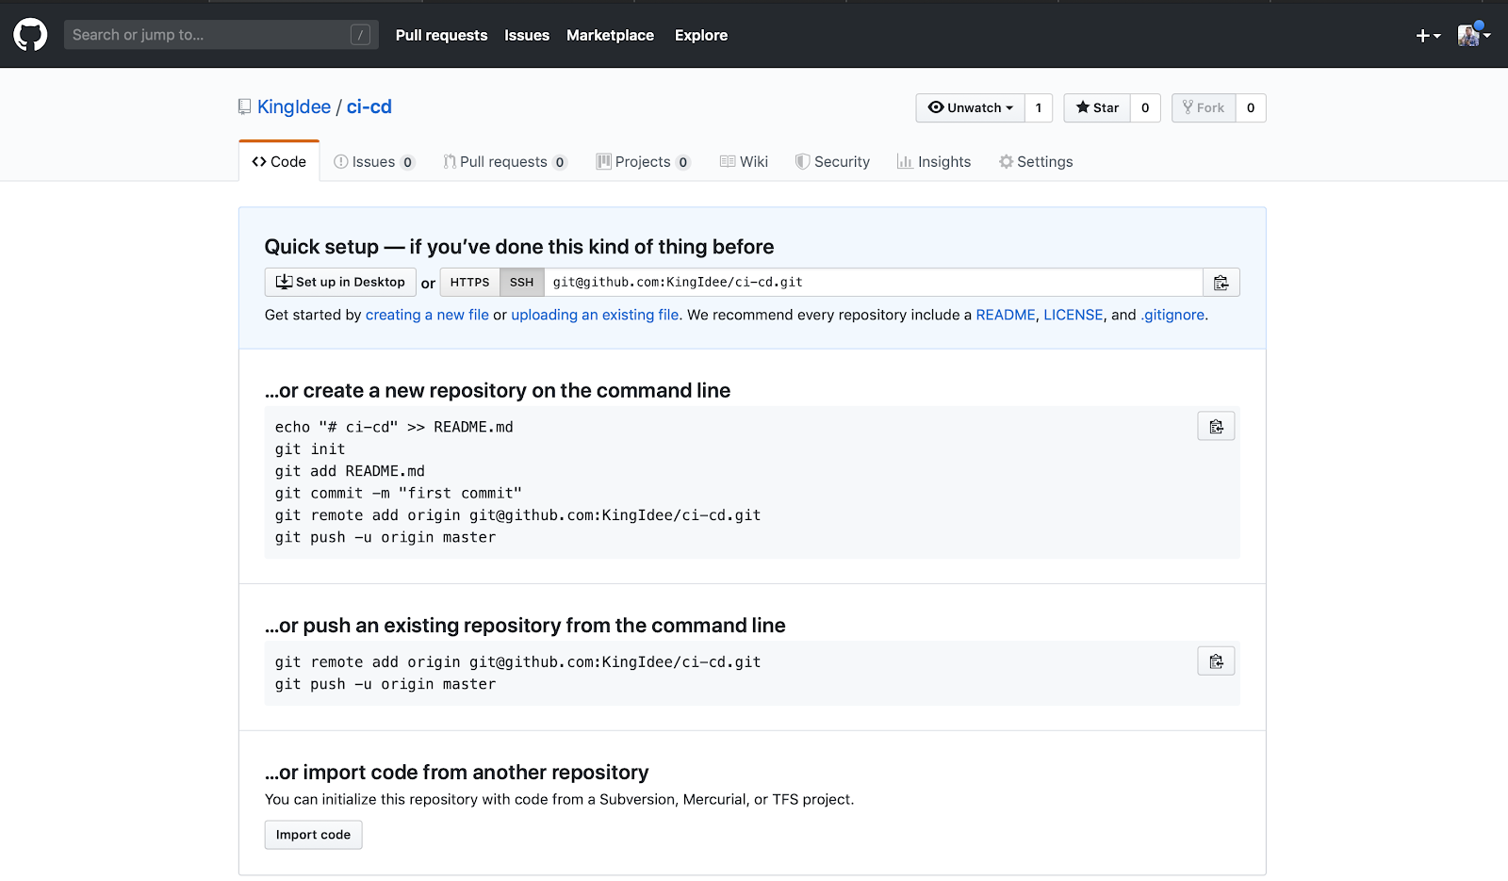Open Marketplace from the top navigation
The height and width of the screenshot is (881, 1508).
610,35
